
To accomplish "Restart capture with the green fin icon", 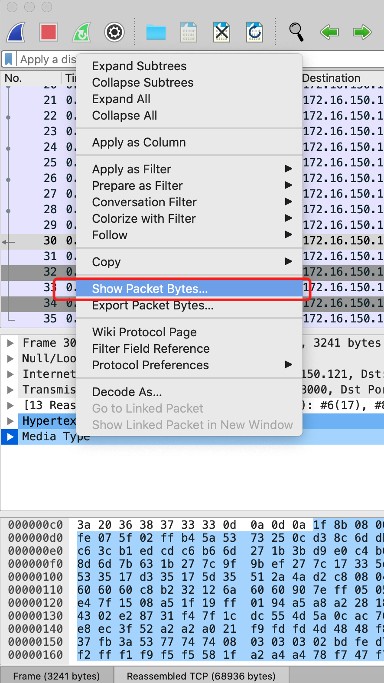I will 81,33.
